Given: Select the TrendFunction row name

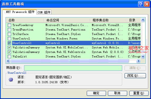Looking at the screenshot, I should [x=23, y=29].
